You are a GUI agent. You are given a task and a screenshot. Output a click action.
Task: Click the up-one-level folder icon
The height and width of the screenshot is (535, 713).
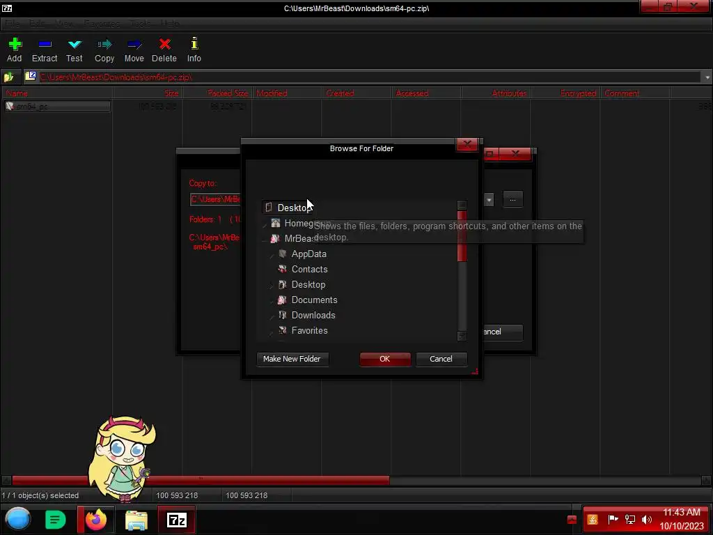click(8, 77)
